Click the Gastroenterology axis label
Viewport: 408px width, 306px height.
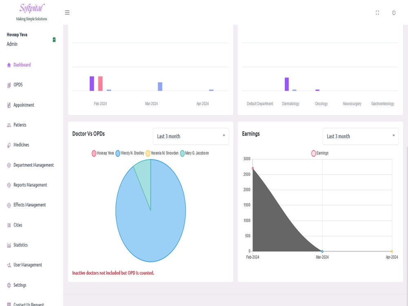click(x=383, y=104)
